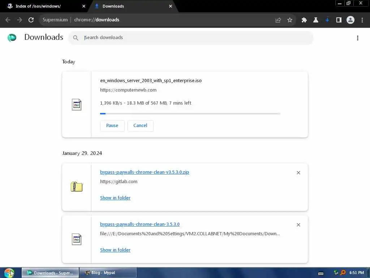Go forward with the forward arrow

click(20, 20)
